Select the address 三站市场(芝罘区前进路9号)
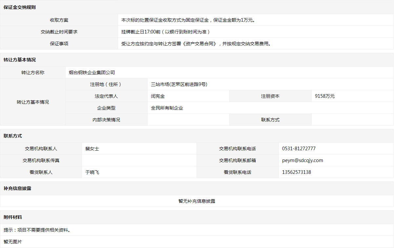The width and height of the screenshot is (394, 248). (179, 84)
